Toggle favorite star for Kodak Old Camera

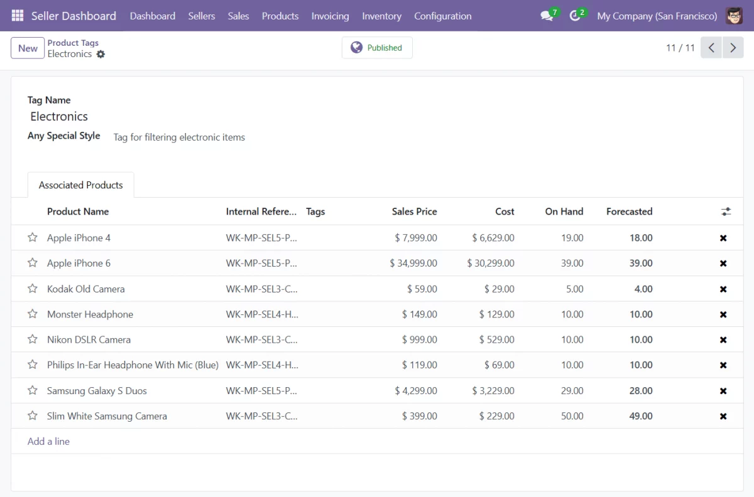click(33, 289)
